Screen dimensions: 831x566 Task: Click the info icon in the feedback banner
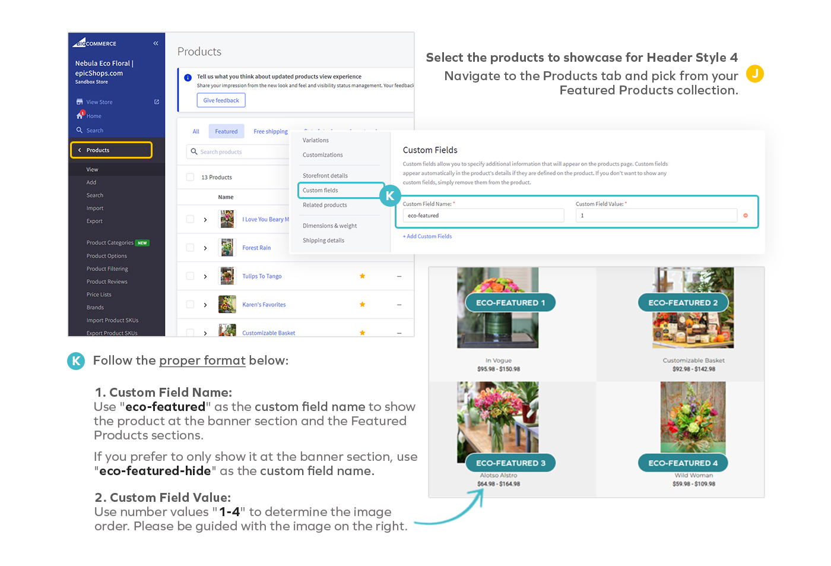click(188, 77)
